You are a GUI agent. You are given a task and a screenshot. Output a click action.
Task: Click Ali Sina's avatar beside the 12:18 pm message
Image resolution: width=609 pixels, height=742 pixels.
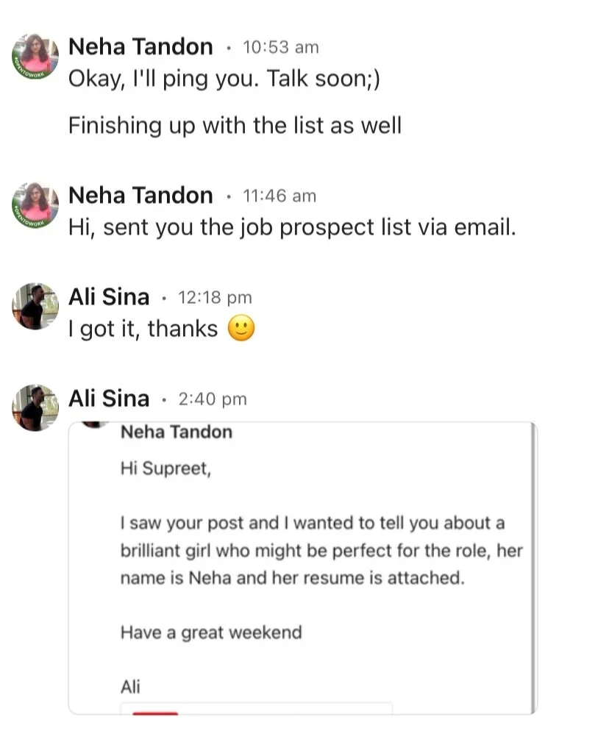tap(35, 306)
